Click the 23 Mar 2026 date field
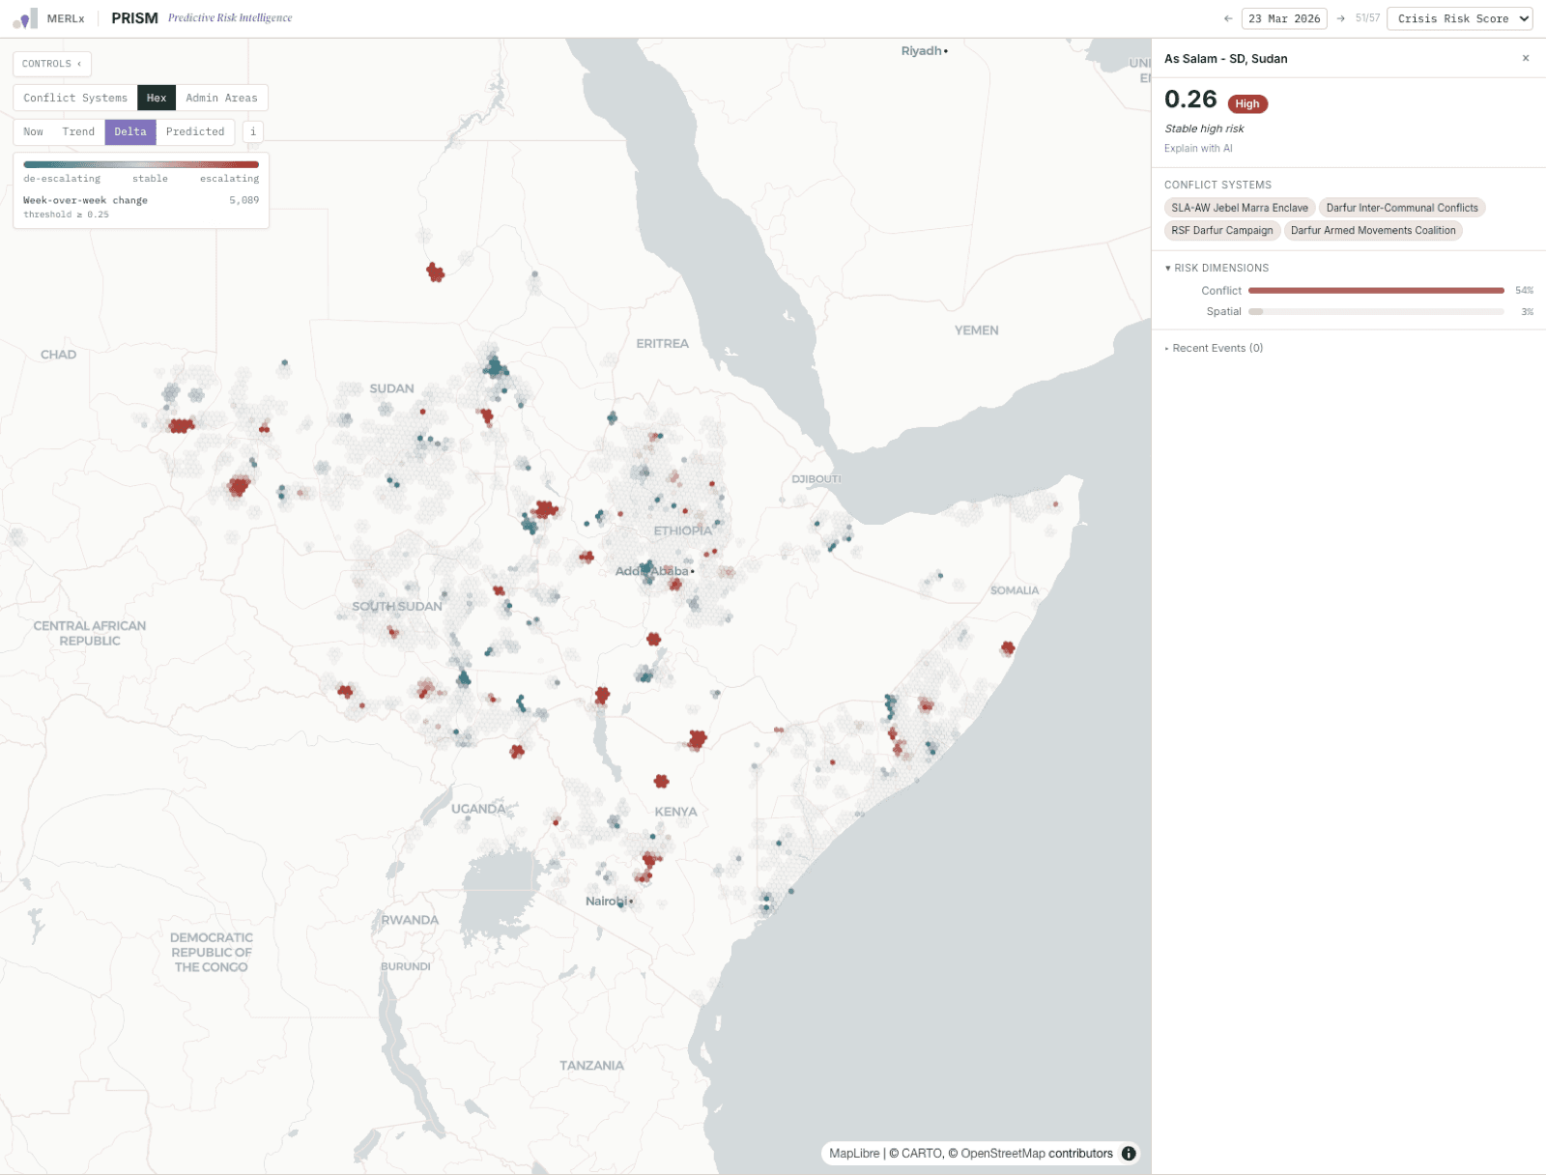The width and height of the screenshot is (1546, 1175). tap(1284, 18)
